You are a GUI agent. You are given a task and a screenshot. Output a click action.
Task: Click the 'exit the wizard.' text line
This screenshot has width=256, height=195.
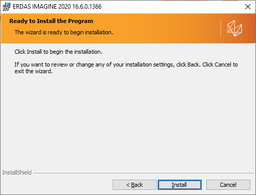click(x=33, y=71)
